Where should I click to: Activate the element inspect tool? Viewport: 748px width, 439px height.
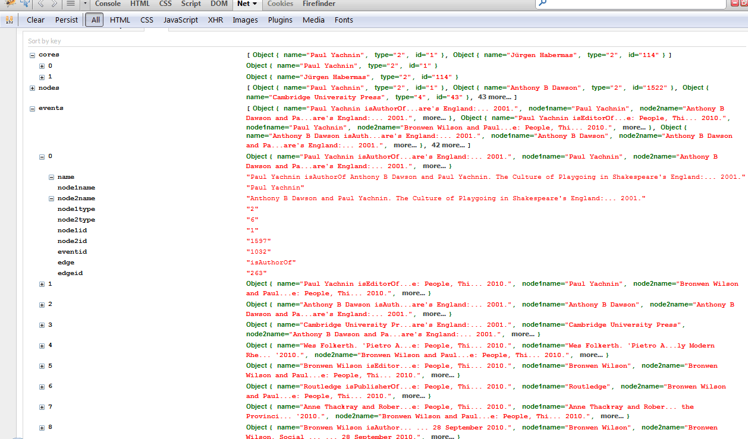[24, 4]
